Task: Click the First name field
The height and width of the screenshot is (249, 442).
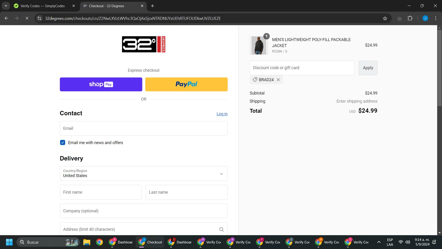Action: tap(101, 192)
